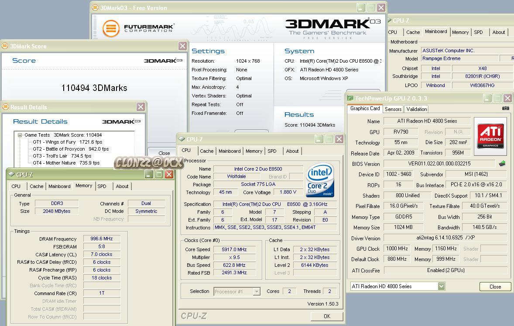Open the Processor #1 selection dropdown
The image size is (514, 326).
point(257,291)
